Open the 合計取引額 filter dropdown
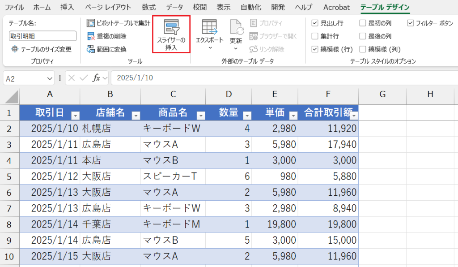Viewport: 458px width, 267px height. pyautogui.click(x=354, y=115)
